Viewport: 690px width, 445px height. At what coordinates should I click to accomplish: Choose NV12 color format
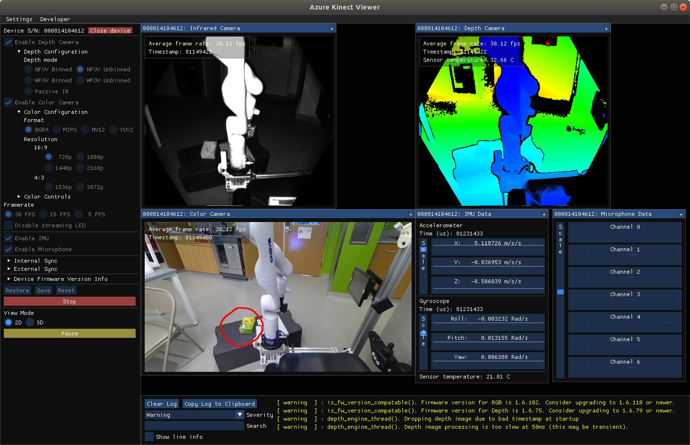[85, 130]
